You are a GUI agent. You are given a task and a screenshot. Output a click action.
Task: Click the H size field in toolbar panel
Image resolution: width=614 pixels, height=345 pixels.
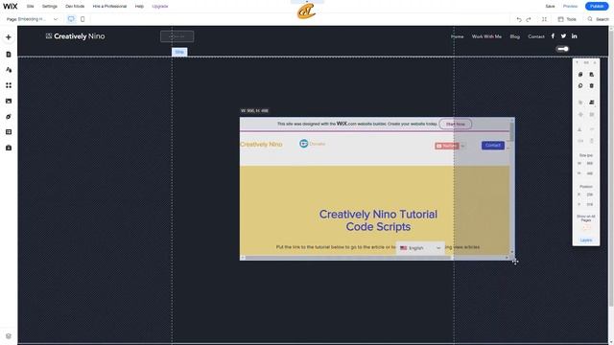pos(589,173)
